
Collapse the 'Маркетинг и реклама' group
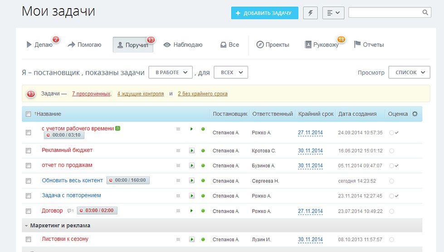point(26,226)
